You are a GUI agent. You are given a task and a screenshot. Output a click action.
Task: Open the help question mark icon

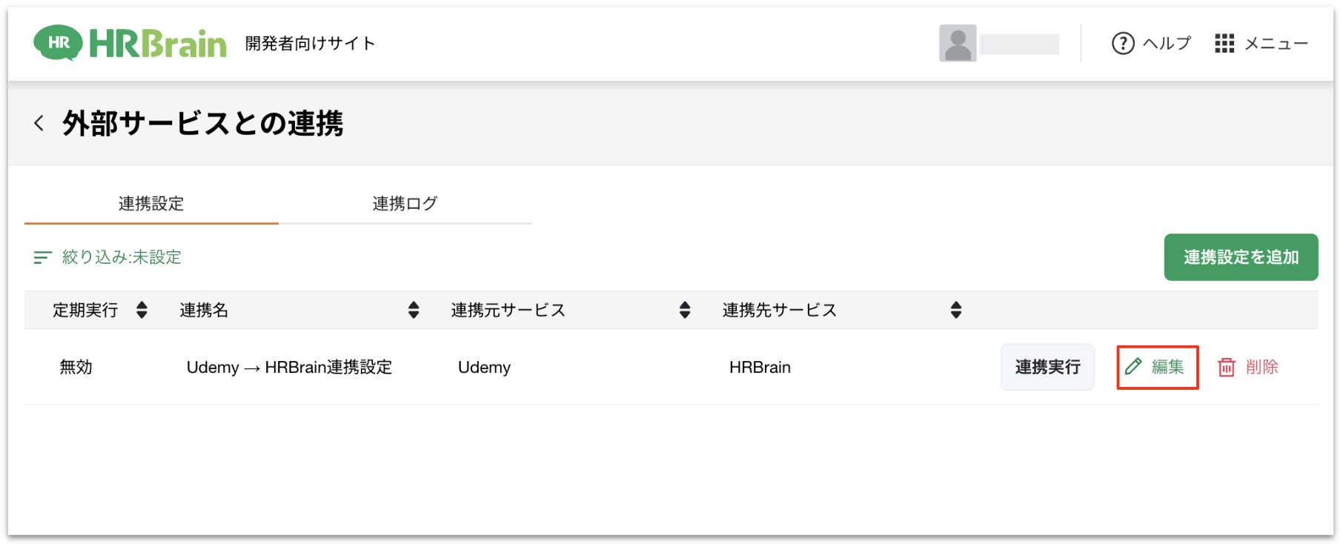(x=1123, y=44)
